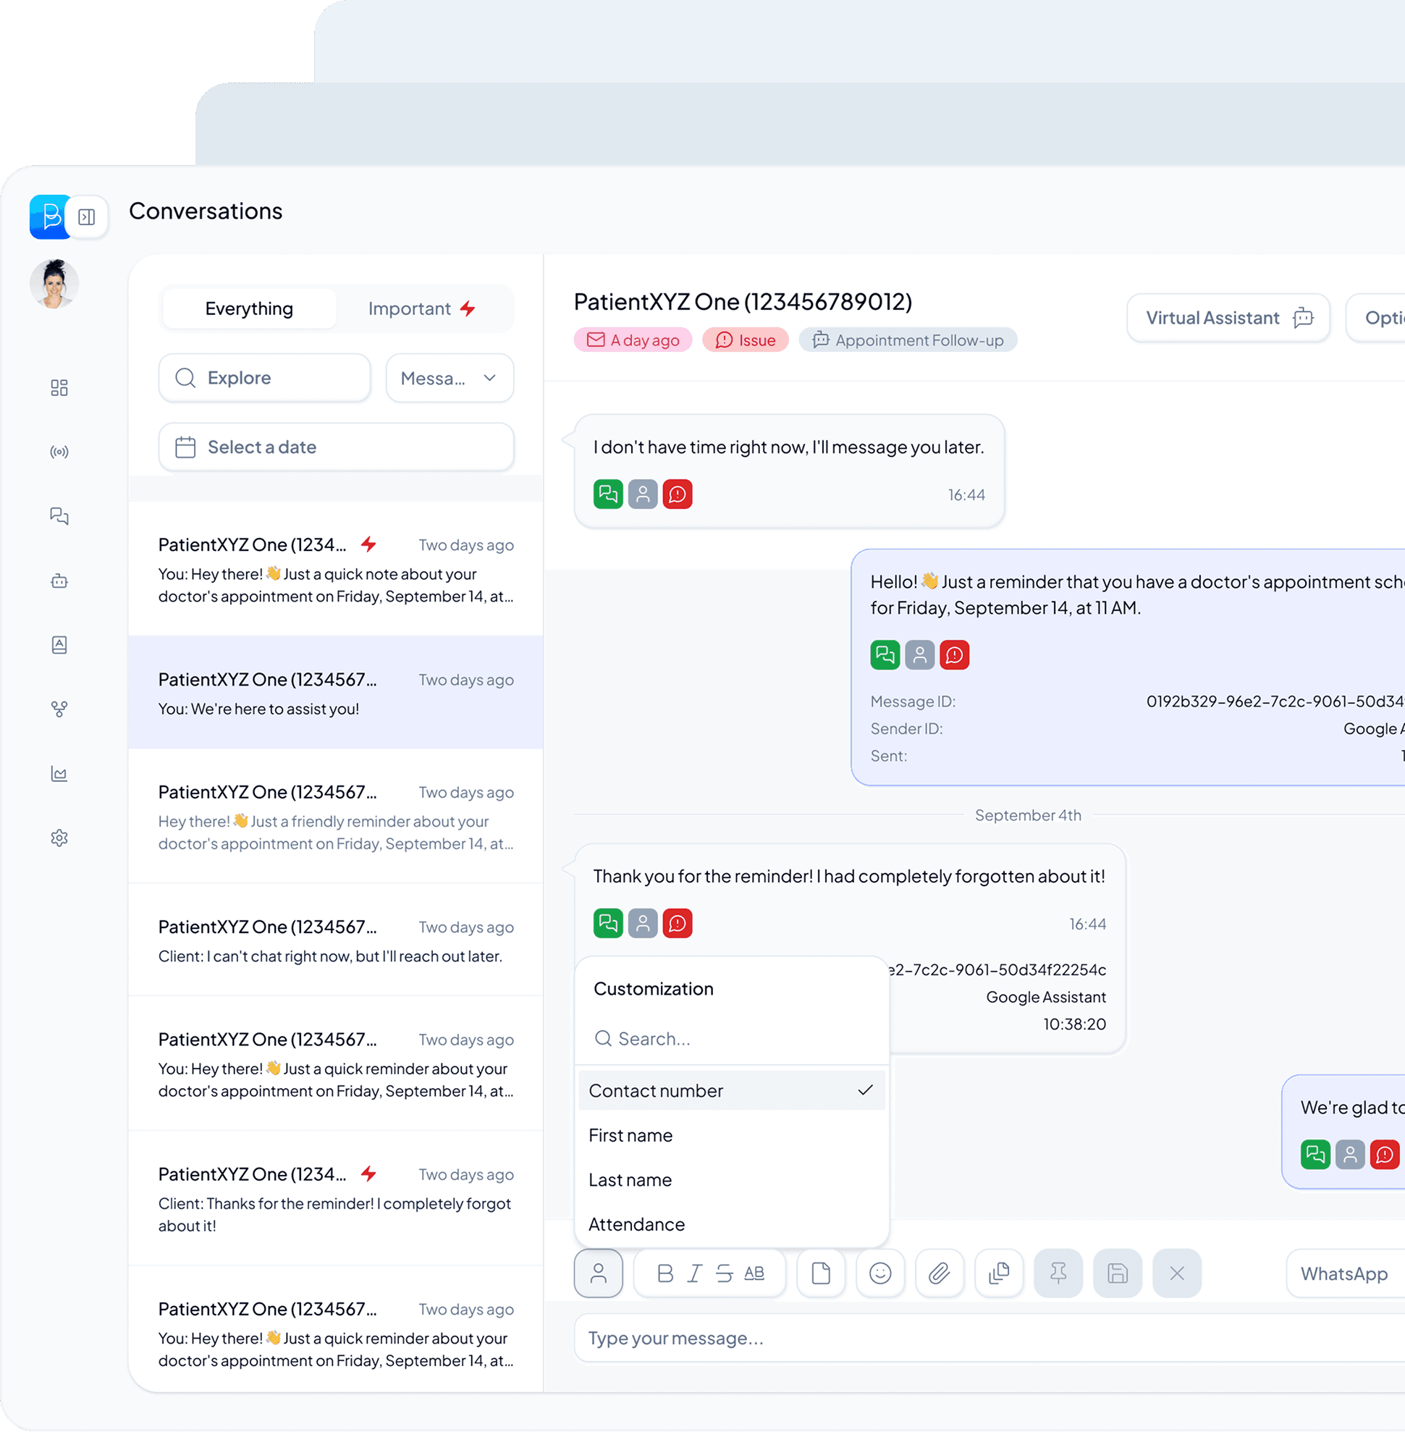This screenshot has height=1432, width=1405.
Task: Open the last conversation in the list
Action: pyautogui.click(x=336, y=1328)
